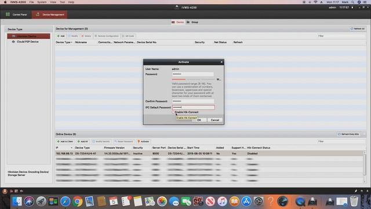Open Google Chrome from the Dock
371x209 pixels.
coord(77,201)
